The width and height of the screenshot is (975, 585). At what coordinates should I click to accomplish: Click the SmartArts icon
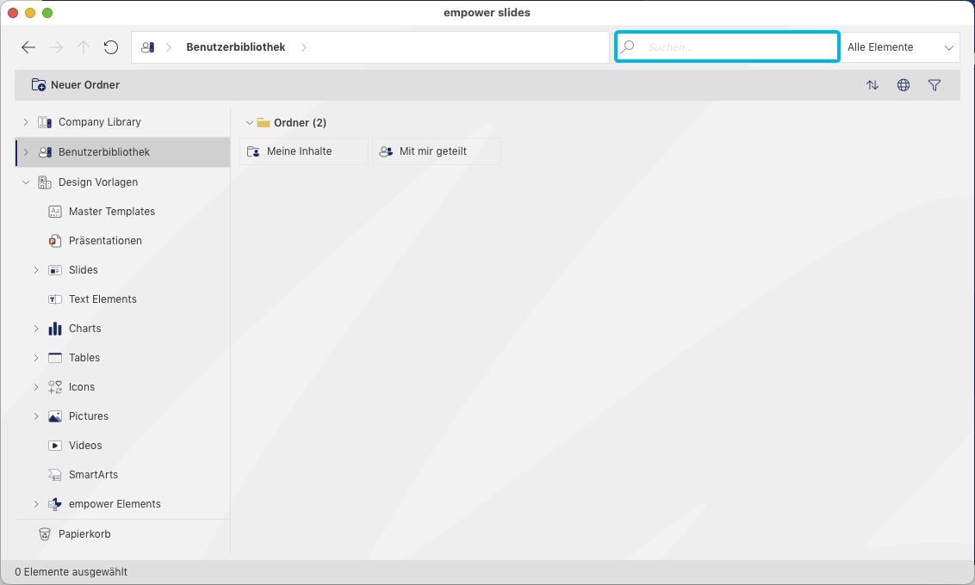55,475
